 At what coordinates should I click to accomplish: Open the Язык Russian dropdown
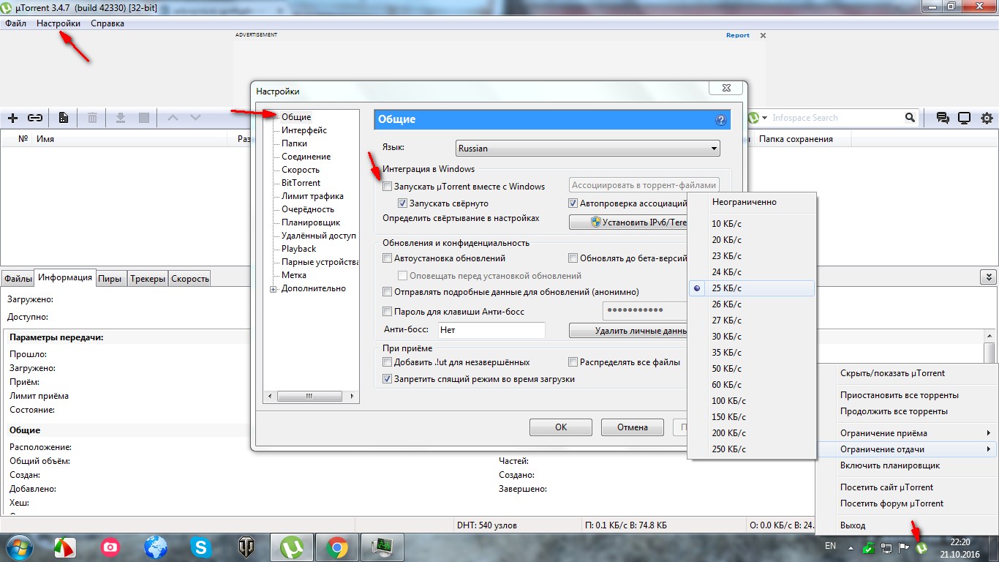click(x=588, y=149)
